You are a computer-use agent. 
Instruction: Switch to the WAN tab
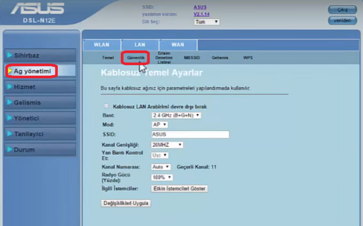tap(178, 45)
